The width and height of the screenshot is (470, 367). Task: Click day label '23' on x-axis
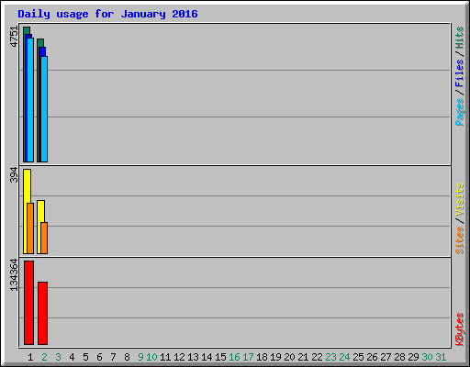click(330, 357)
